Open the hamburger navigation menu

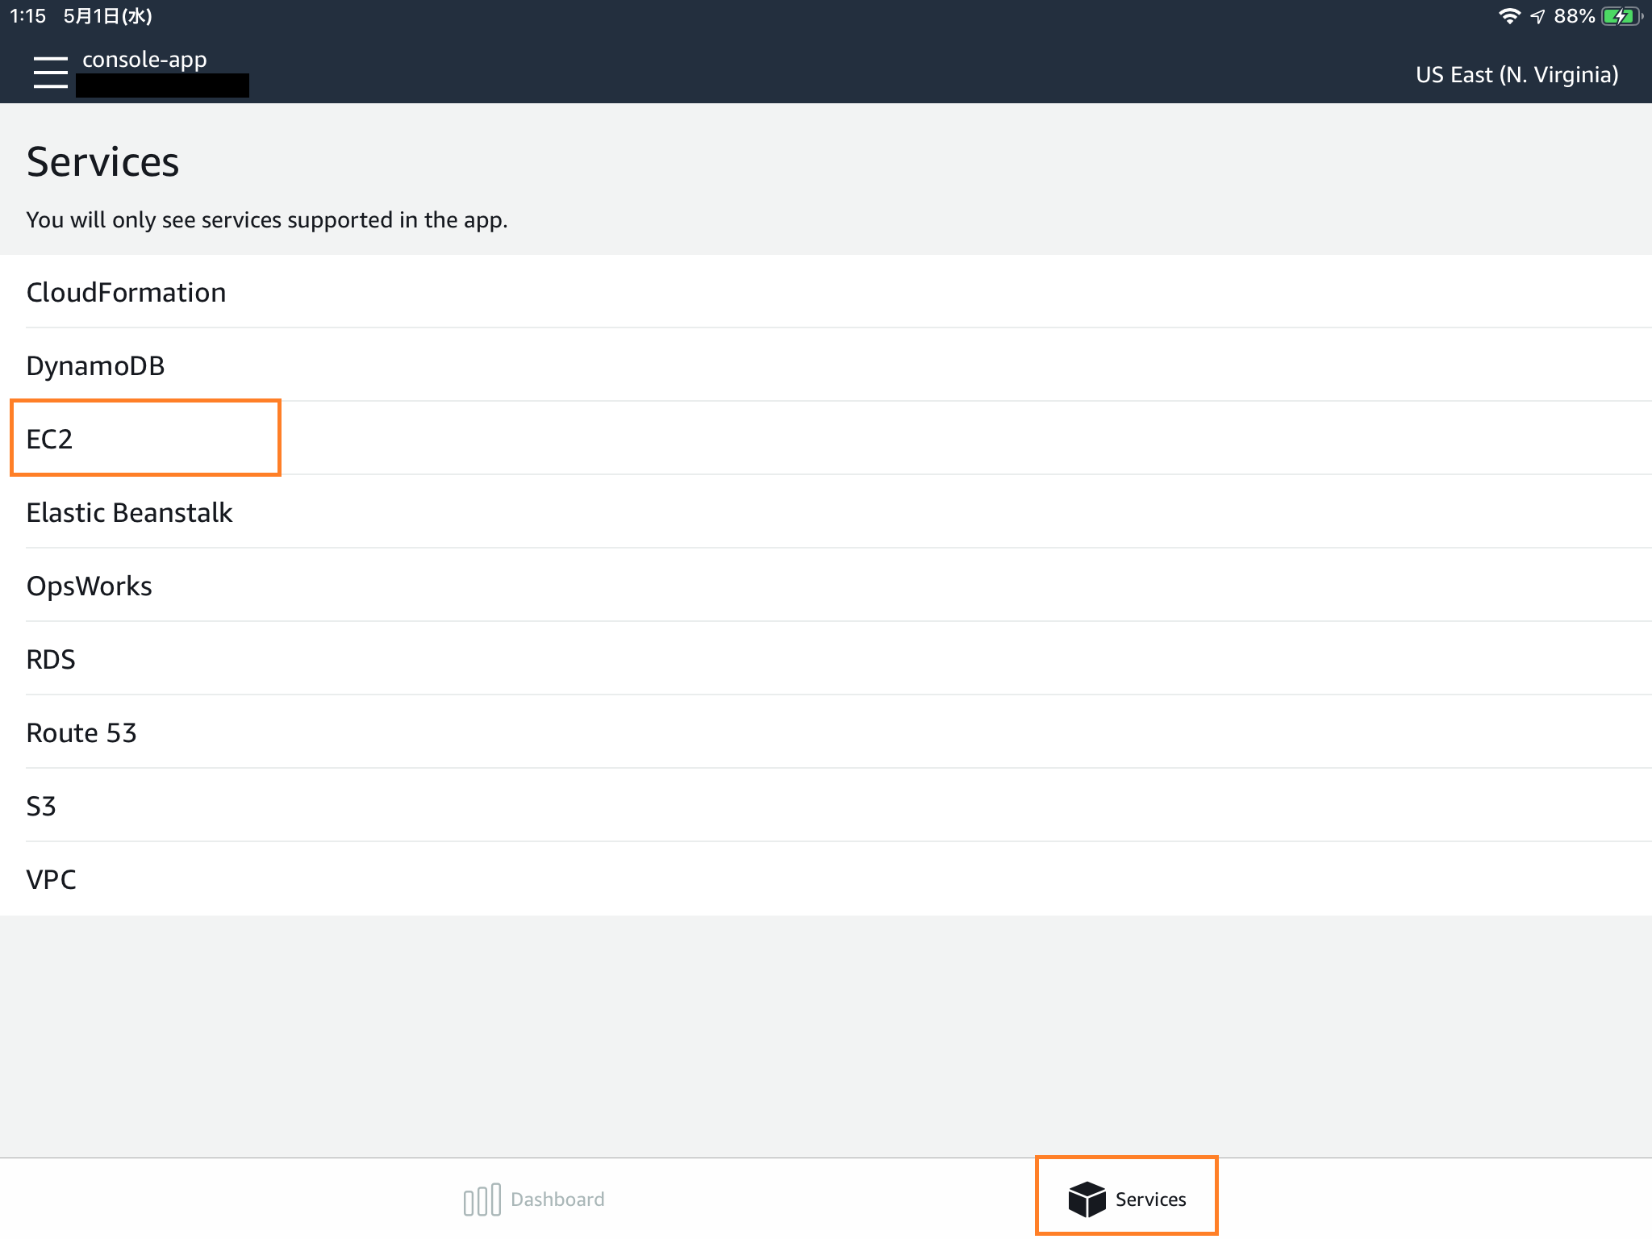coord(49,73)
